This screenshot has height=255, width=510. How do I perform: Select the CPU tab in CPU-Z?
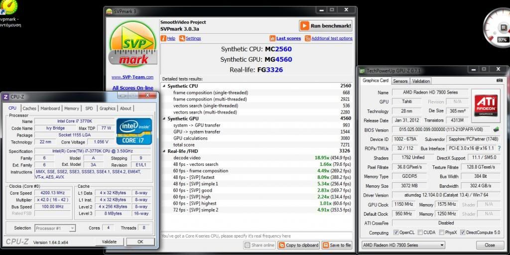point(12,108)
